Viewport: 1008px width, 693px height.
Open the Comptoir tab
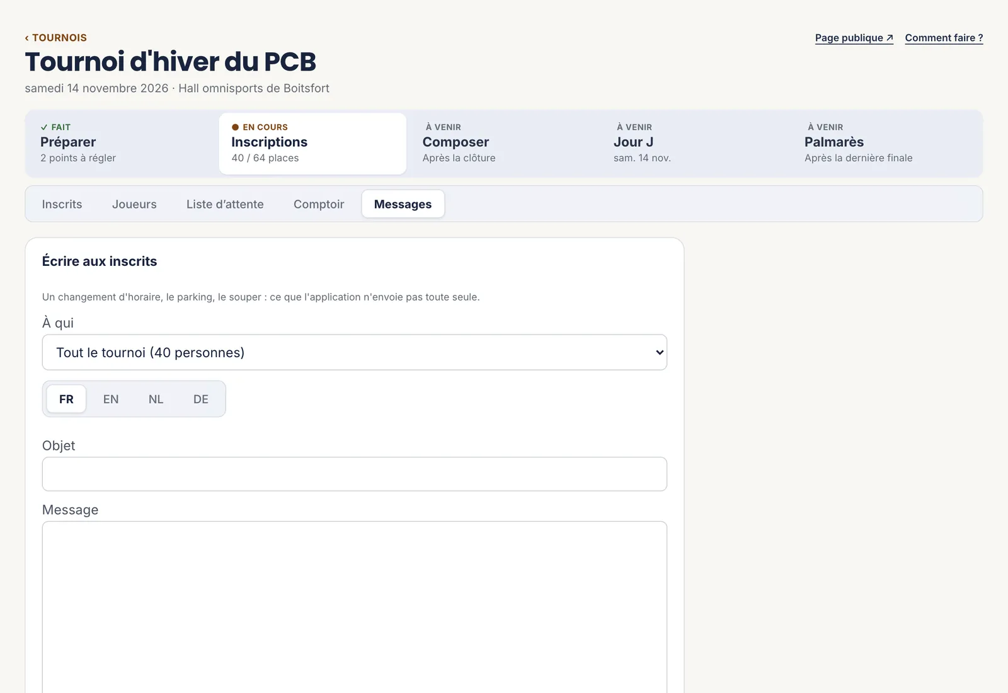(319, 204)
